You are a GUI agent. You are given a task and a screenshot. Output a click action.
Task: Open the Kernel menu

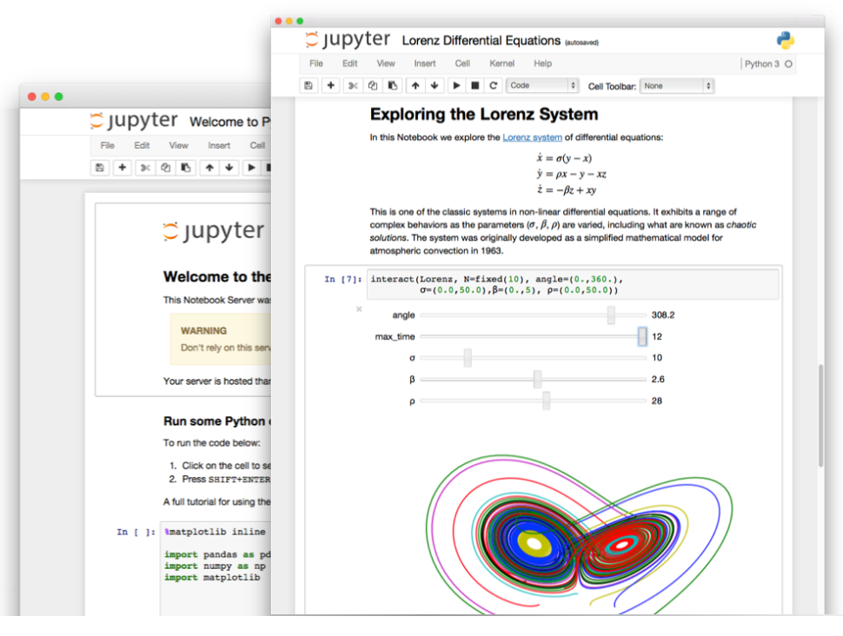pos(501,63)
